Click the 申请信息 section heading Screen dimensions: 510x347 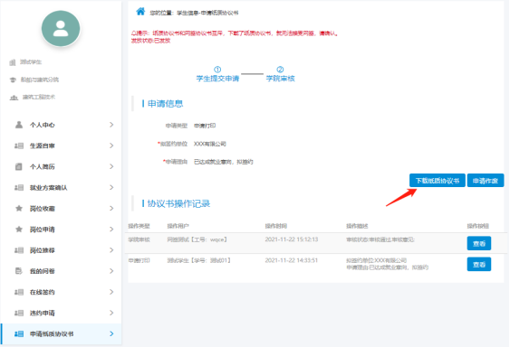(165, 104)
